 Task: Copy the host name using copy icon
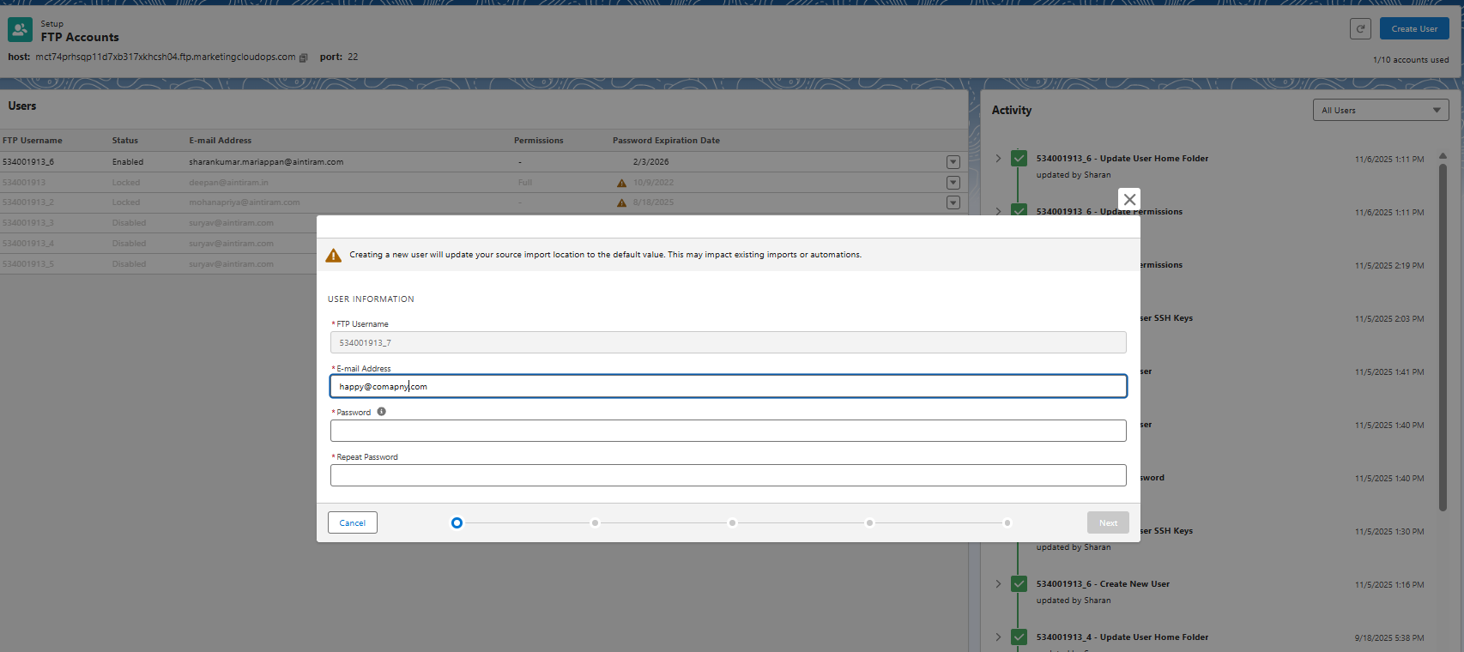click(x=303, y=57)
